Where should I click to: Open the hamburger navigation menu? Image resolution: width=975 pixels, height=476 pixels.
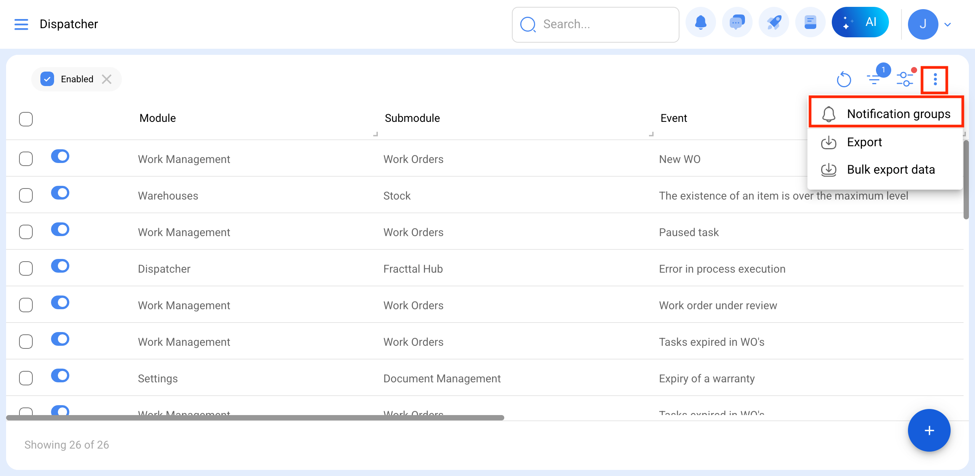pos(21,24)
